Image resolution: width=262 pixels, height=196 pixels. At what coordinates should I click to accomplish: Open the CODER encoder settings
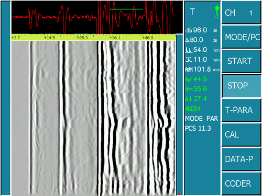[x=242, y=183]
